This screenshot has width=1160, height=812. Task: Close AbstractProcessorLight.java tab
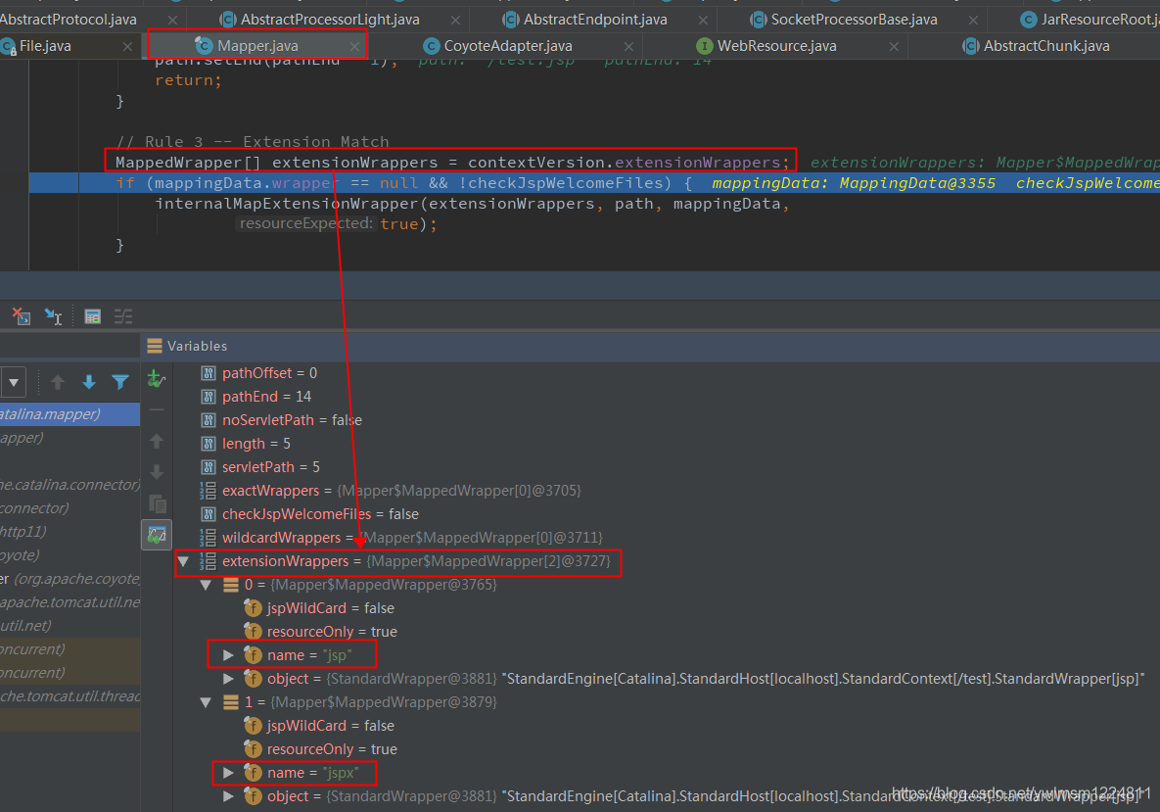(x=455, y=20)
